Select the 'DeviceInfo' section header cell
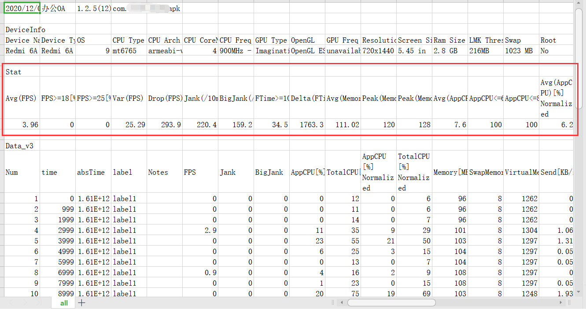The image size is (586, 309). pos(22,29)
